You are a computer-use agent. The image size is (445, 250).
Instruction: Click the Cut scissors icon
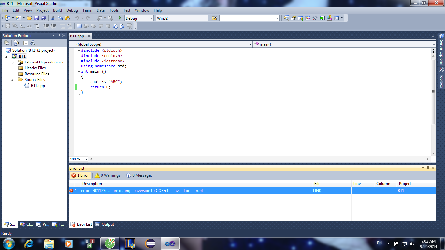point(53,18)
